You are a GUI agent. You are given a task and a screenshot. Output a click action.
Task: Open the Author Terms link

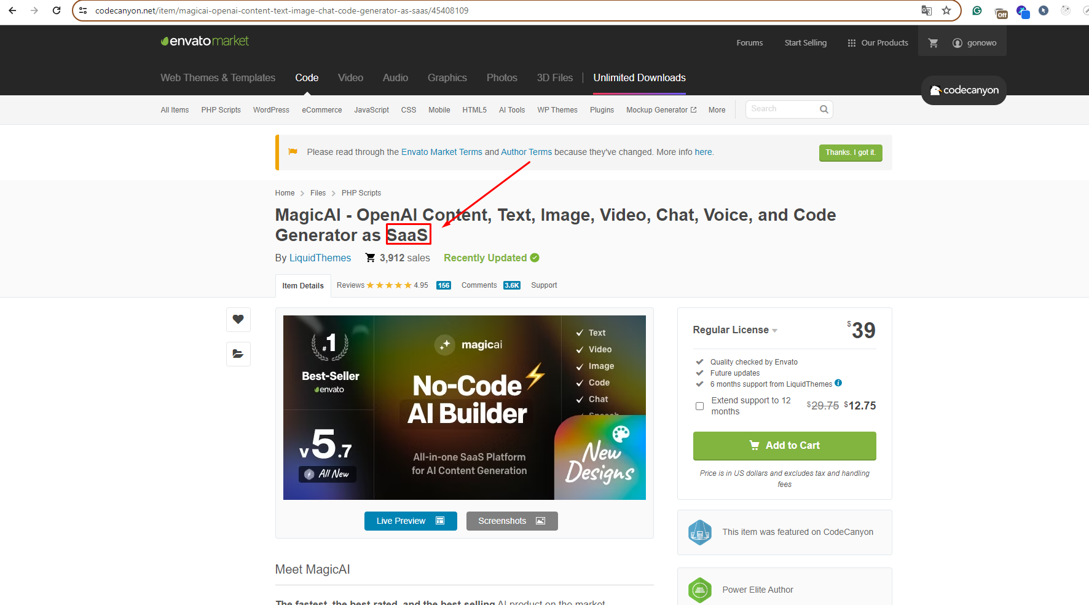pos(527,152)
